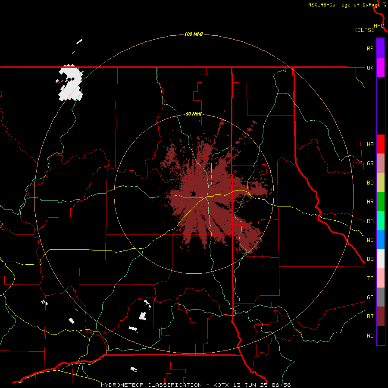Click the UK magenta legend swatch

[381, 67]
